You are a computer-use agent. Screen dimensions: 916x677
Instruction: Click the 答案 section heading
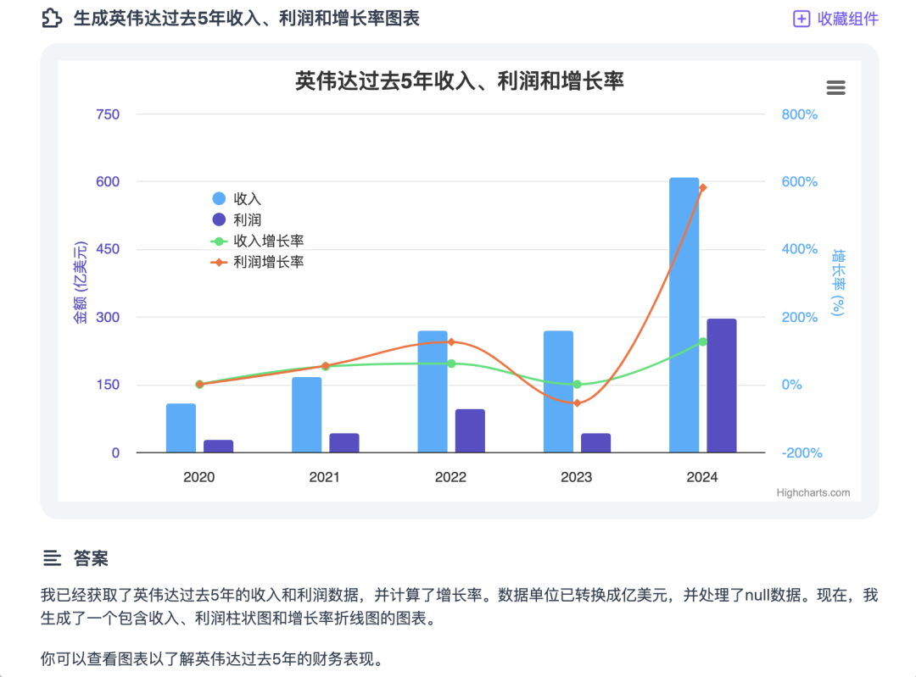[x=91, y=558]
